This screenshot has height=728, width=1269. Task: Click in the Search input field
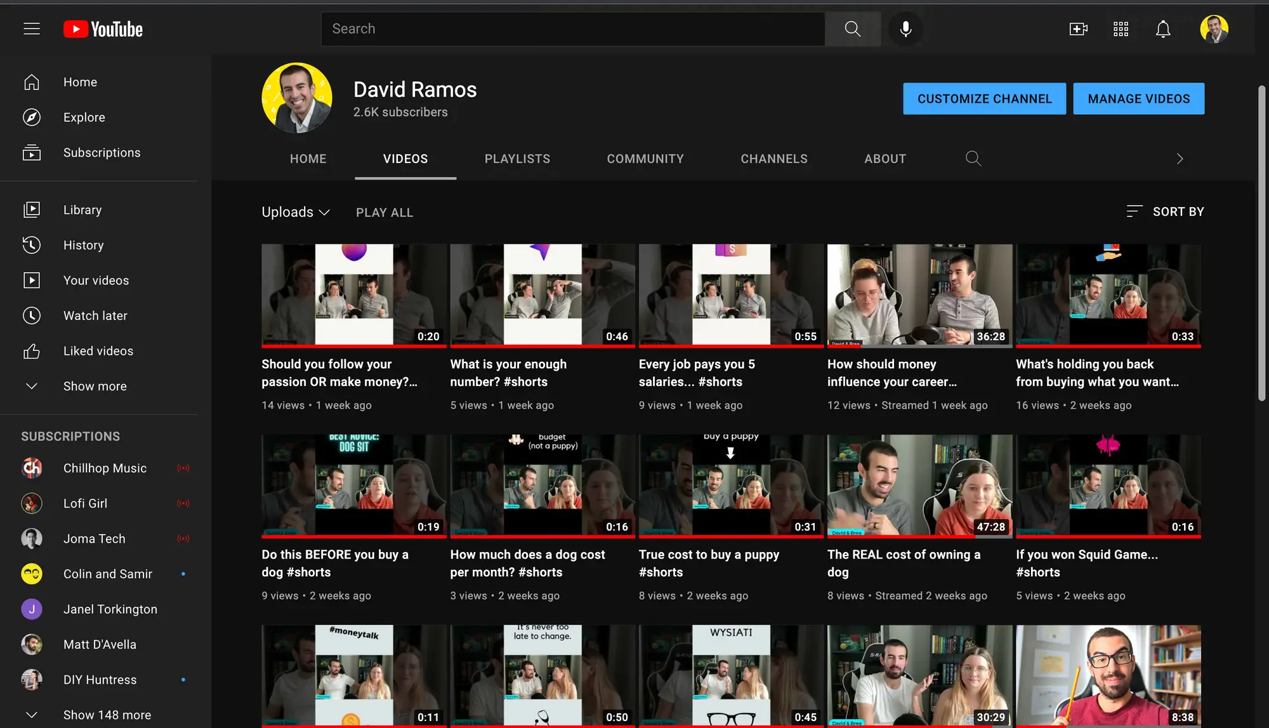[573, 29]
